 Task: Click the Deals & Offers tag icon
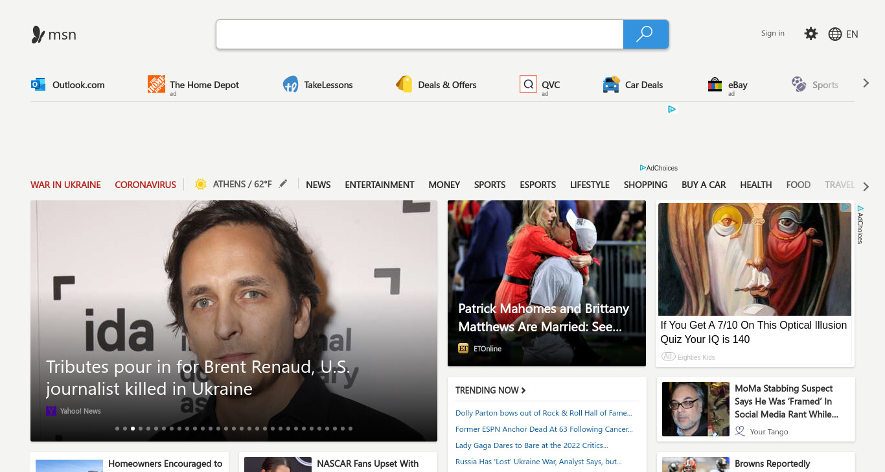coord(404,84)
